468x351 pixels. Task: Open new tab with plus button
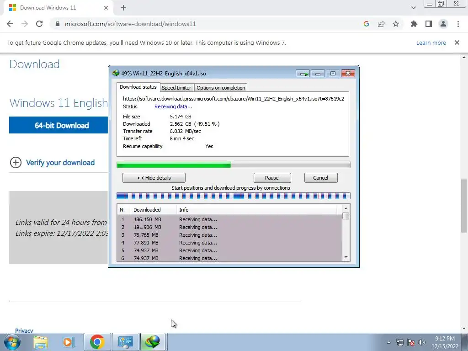point(123,8)
